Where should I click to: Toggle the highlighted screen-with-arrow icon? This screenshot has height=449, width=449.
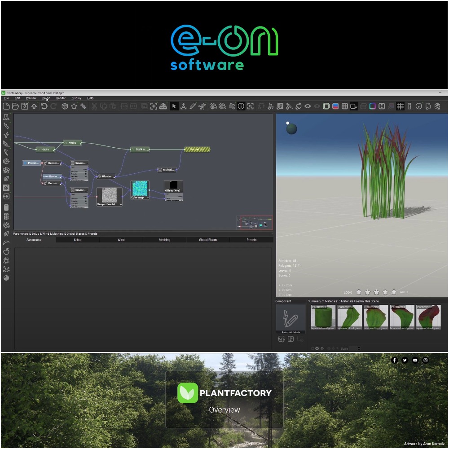(x=354, y=106)
